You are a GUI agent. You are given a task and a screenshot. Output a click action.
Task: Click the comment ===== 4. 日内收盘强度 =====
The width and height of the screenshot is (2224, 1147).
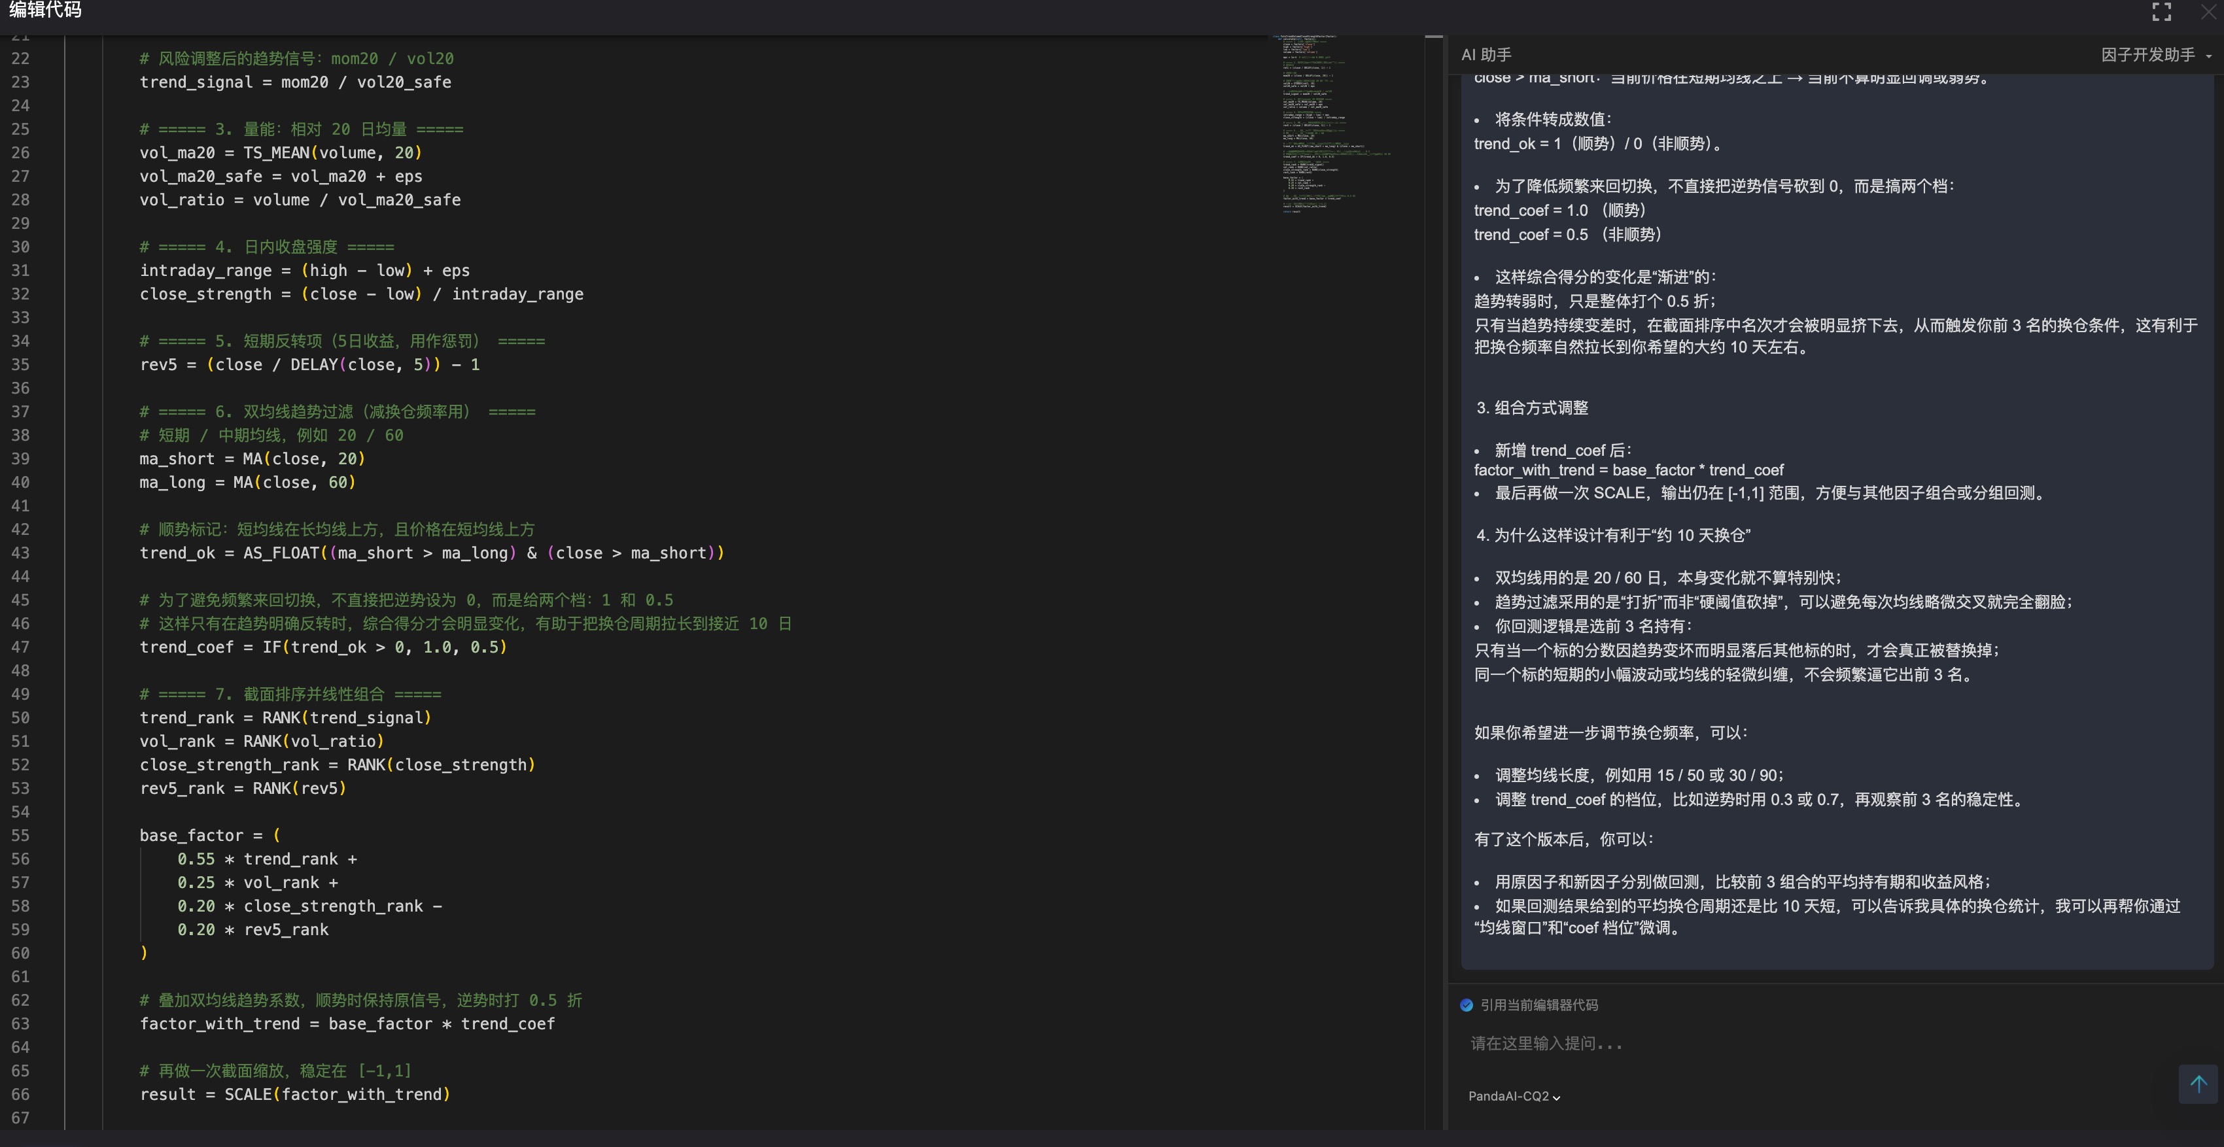(x=267, y=247)
